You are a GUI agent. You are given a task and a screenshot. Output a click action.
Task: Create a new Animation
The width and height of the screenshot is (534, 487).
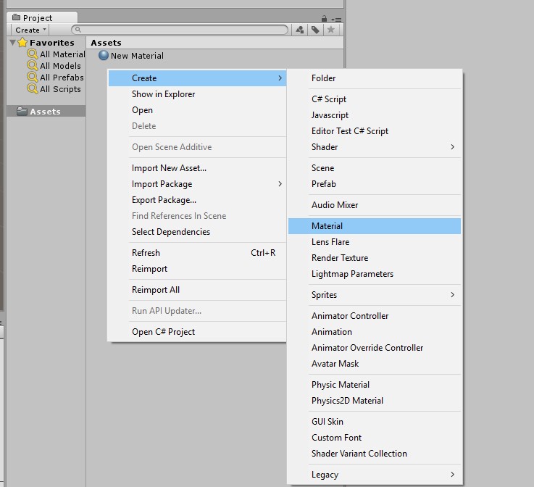tap(375, 332)
